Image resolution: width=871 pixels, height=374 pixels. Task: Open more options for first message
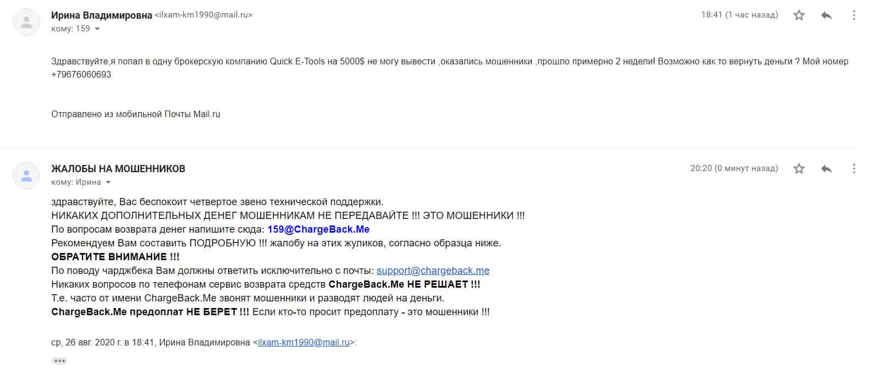click(854, 15)
